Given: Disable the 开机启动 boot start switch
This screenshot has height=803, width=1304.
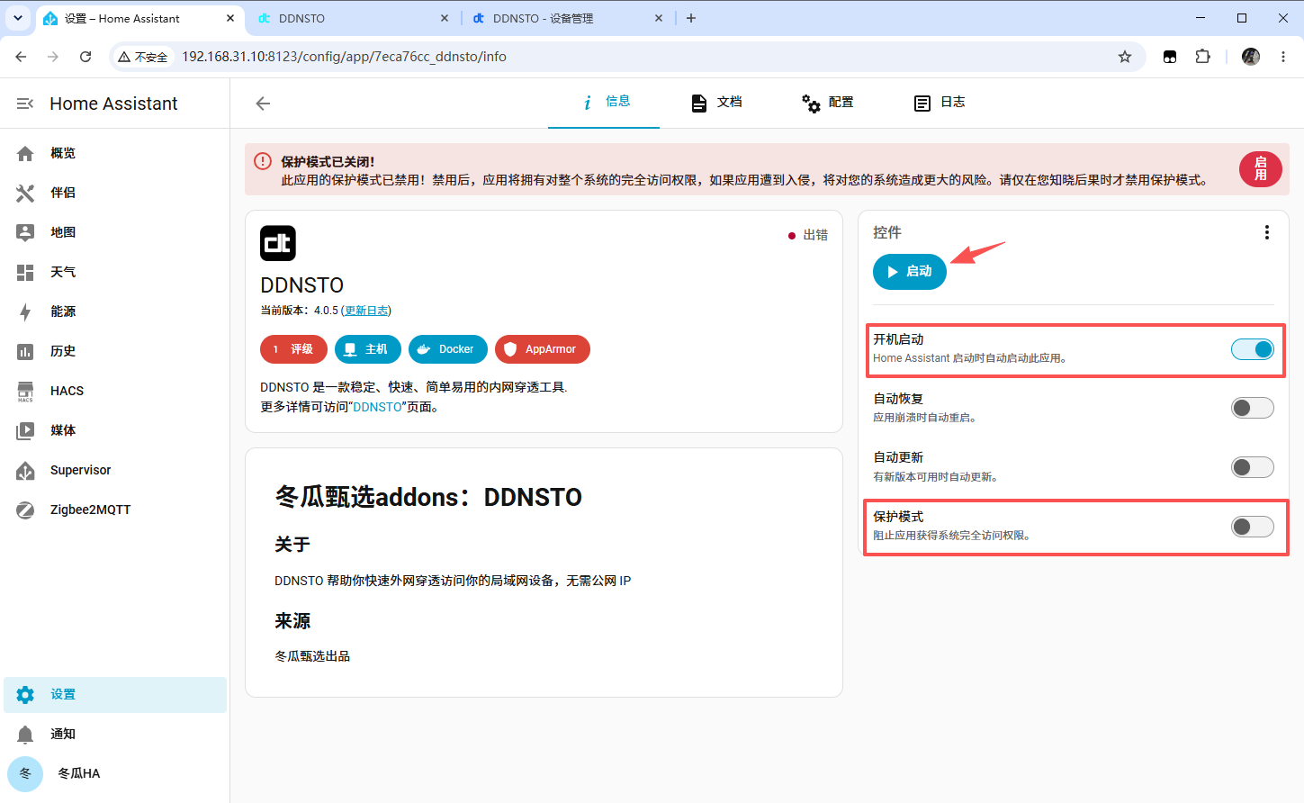Looking at the screenshot, I should (x=1253, y=349).
